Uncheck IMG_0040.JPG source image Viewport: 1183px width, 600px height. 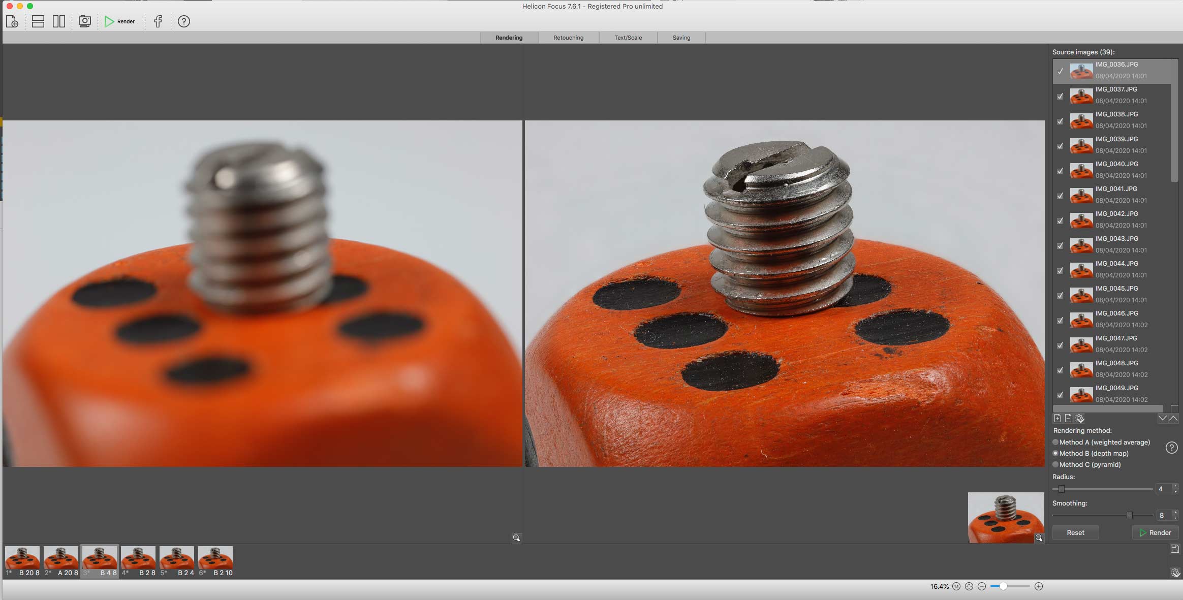(x=1060, y=171)
